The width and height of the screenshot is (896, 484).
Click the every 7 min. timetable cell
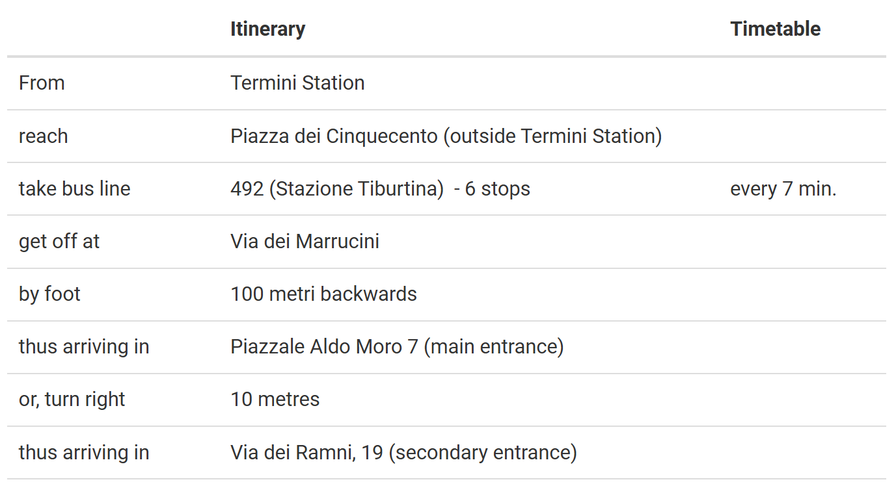(x=783, y=189)
